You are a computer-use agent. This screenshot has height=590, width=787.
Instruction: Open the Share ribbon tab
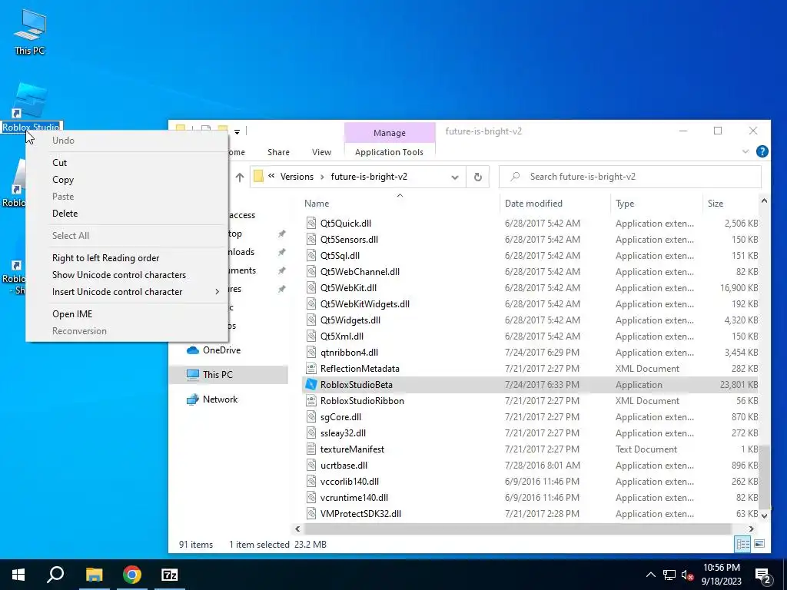point(278,152)
